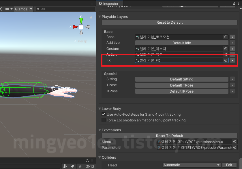Click Reset to Default for Playable Layers
The image size is (242, 169).
(x=170, y=22)
